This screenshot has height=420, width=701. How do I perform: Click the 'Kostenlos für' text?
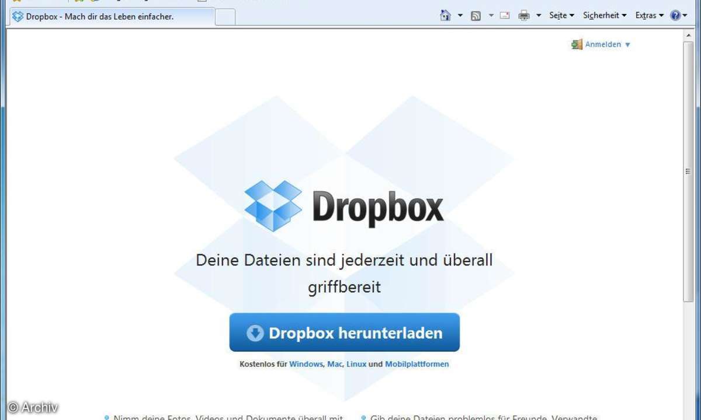[263, 364]
